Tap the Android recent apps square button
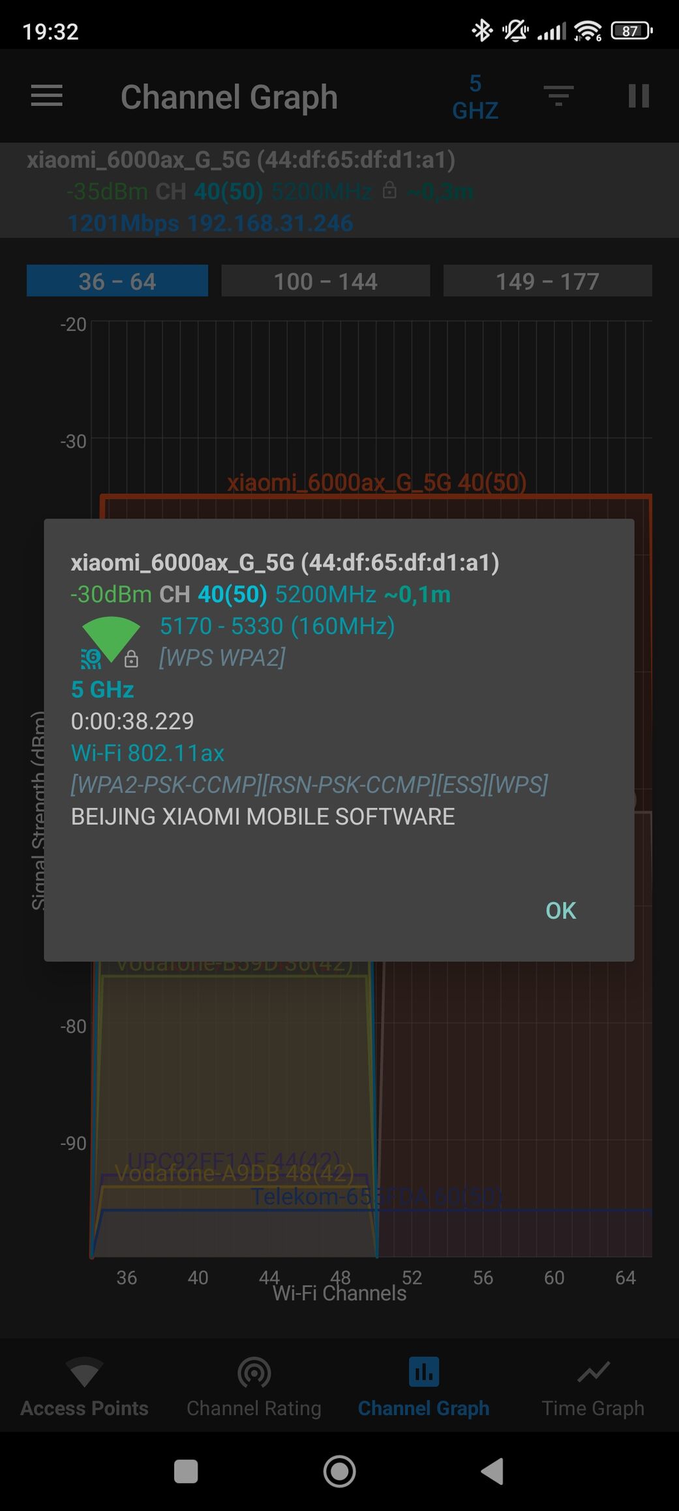This screenshot has height=1511, width=679. click(x=186, y=1472)
